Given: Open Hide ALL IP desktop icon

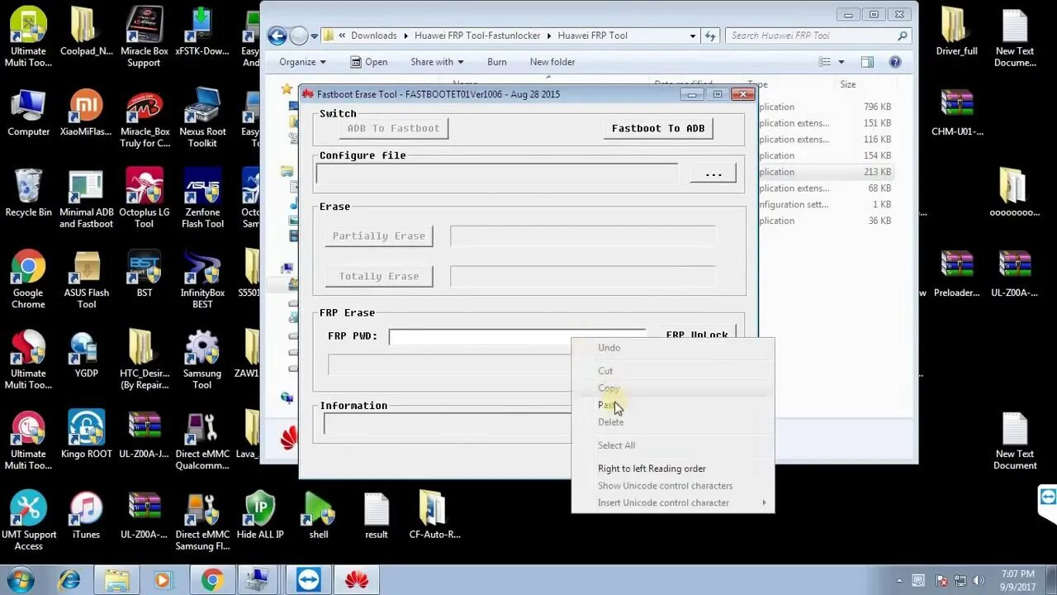Looking at the screenshot, I should (260, 515).
